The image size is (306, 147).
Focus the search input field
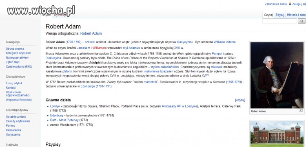(280, 21)
